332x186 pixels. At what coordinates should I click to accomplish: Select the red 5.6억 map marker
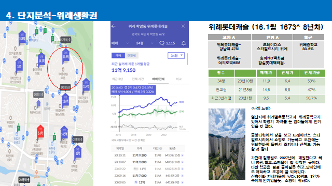40,132
